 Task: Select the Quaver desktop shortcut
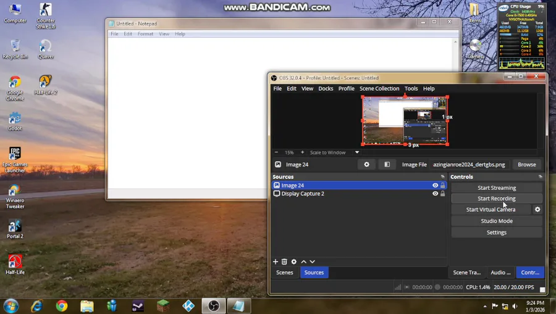click(45, 49)
